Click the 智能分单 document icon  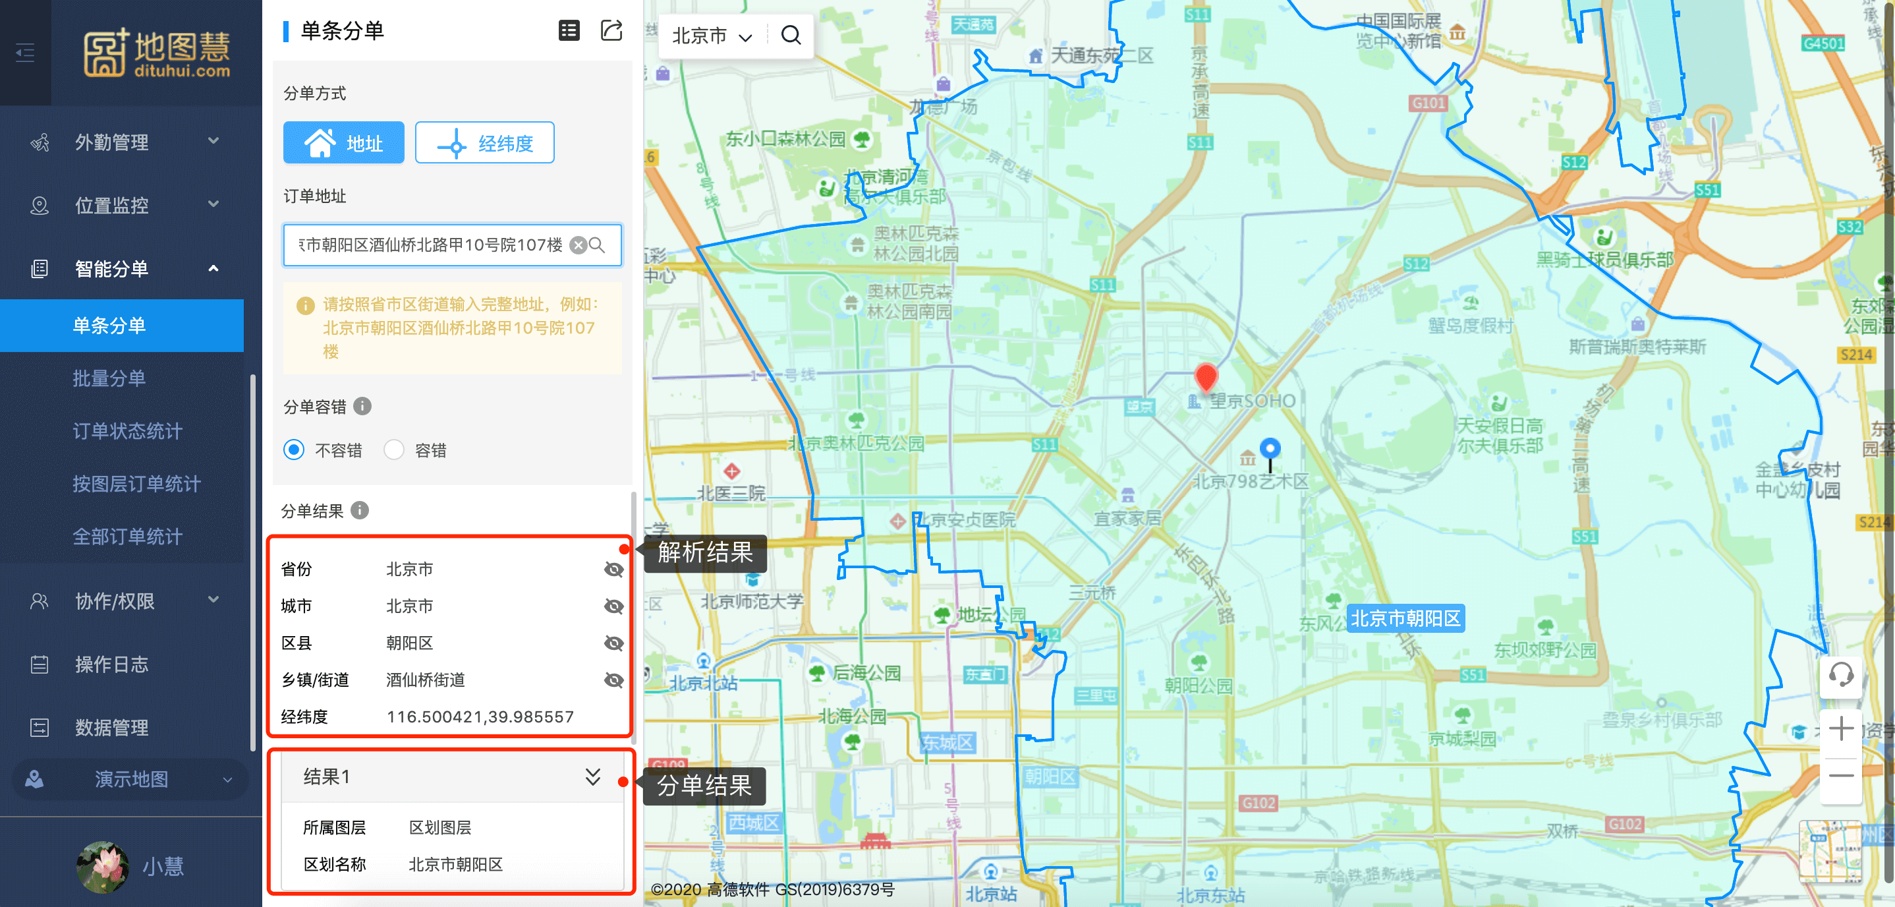(x=40, y=269)
